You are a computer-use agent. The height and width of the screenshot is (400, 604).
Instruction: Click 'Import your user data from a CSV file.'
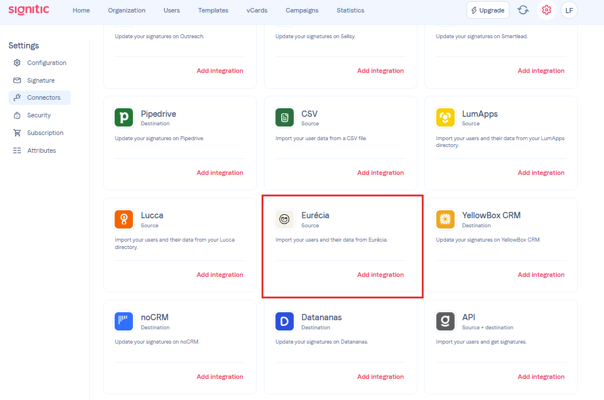click(x=321, y=138)
